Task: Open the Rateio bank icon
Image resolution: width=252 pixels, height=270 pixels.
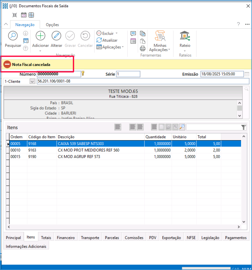Action: (185, 36)
